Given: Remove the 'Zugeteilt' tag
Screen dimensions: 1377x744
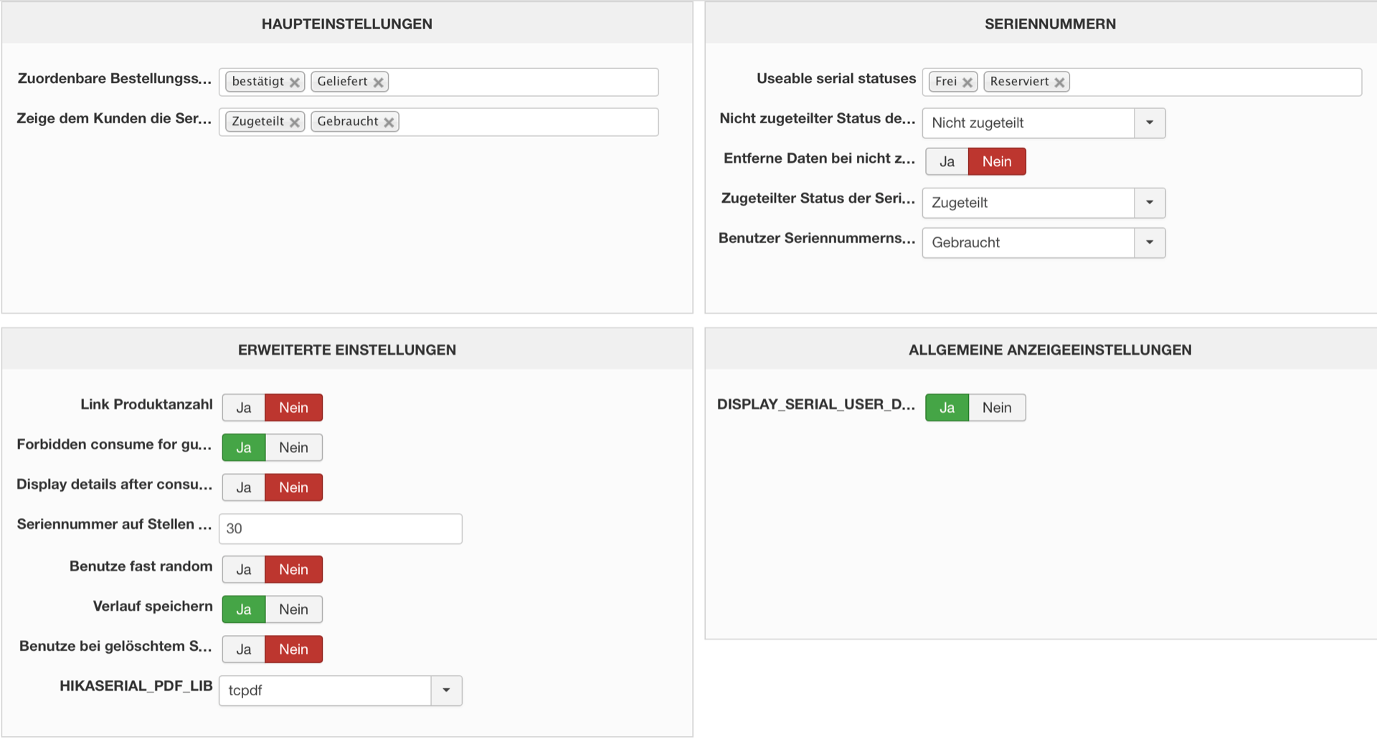Looking at the screenshot, I should tap(294, 123).
